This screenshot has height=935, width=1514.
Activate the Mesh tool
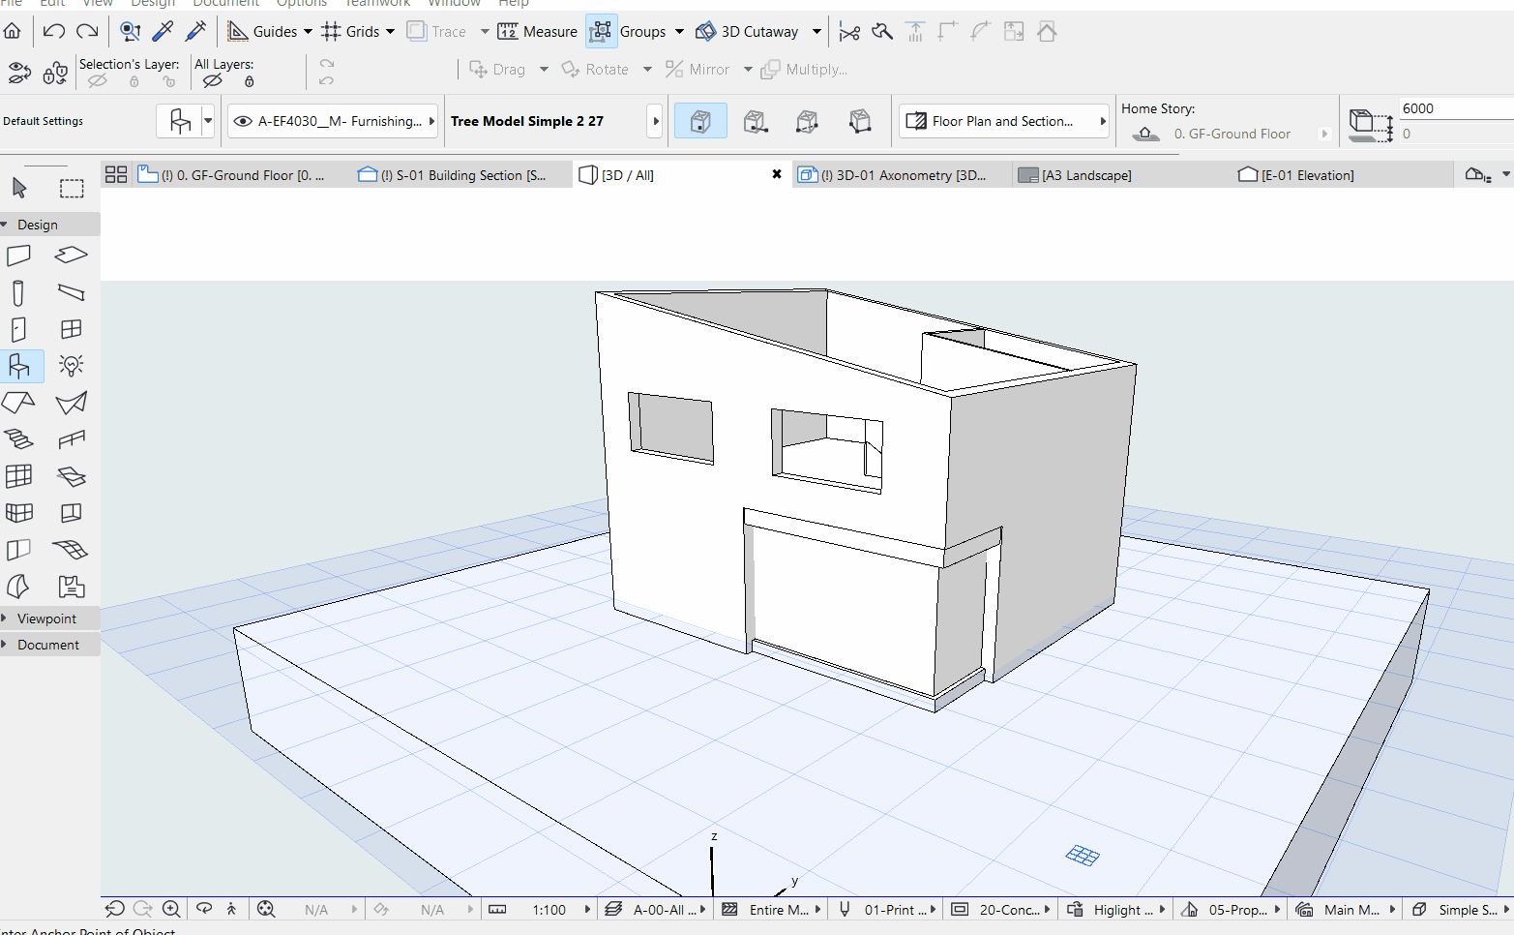click(x=72, y=550)
